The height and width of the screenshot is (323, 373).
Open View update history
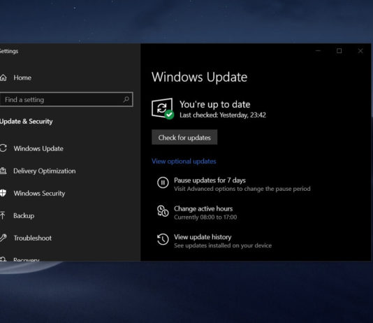(x=203, y=237)
